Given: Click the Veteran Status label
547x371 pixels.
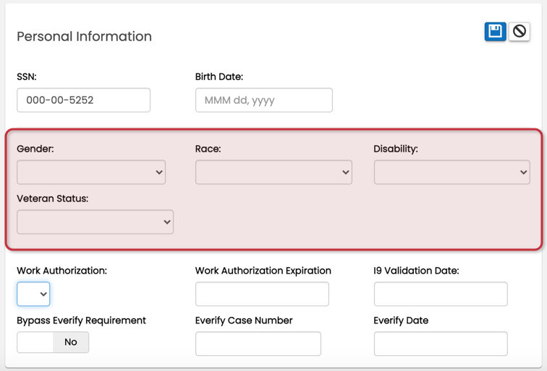Looking at the screenshot, I should coord(53,198).
